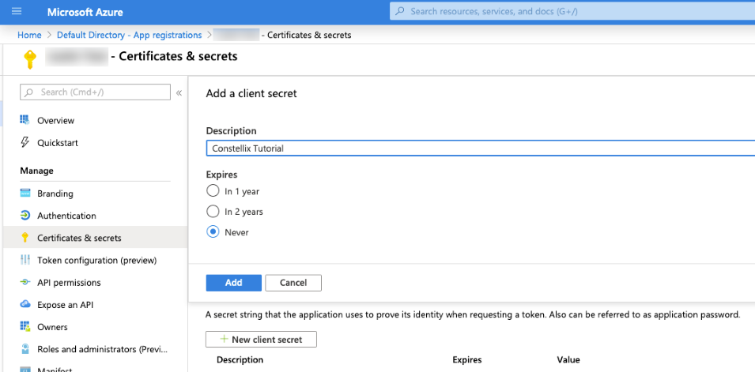Screen dimensions: 755x372
Task: Click the Add a client secret heading
Action: [251, 93]
